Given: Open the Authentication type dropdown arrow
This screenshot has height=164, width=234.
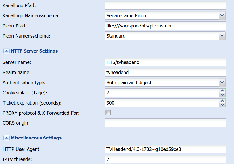Looking at the screenshot, I should 222,83.
